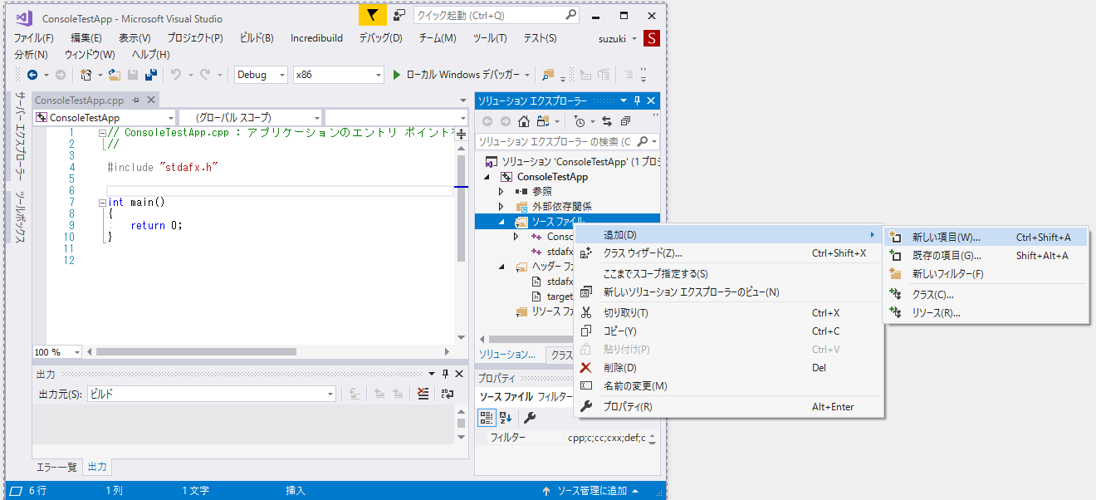
Task: Click the Clear All output icon
Action: tap(423, 395)
